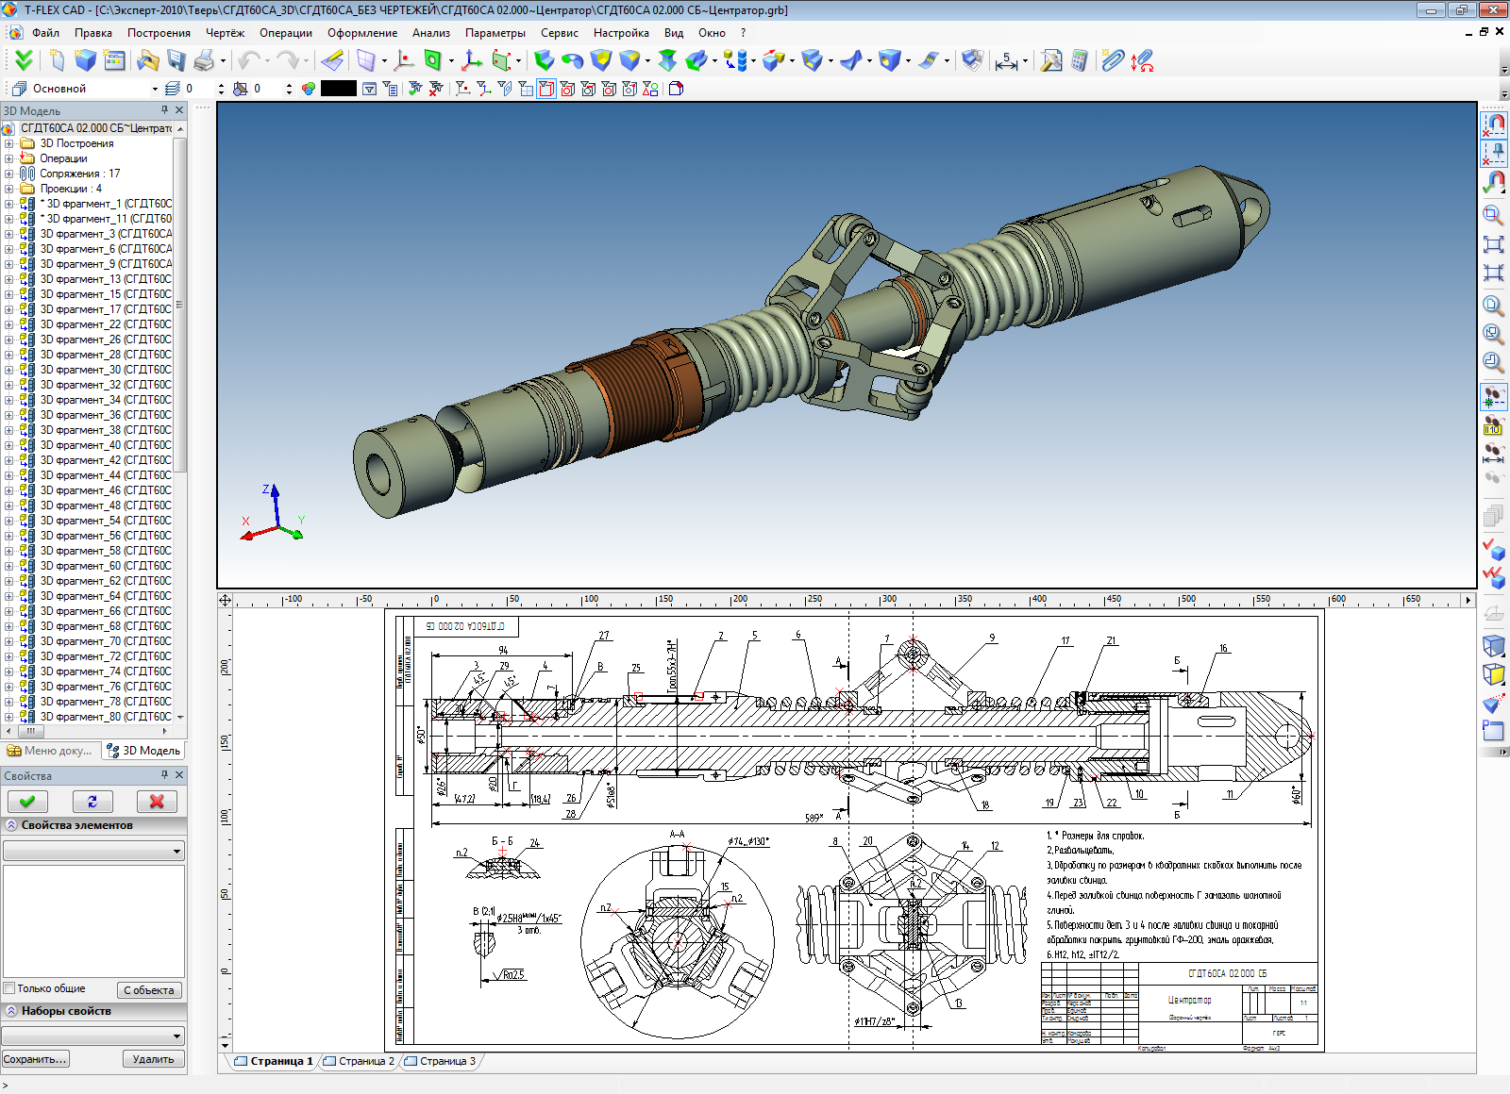Expand the '3D Построения' tree node
Viewport: 1510px width, 1094px height.
(9, 143)
